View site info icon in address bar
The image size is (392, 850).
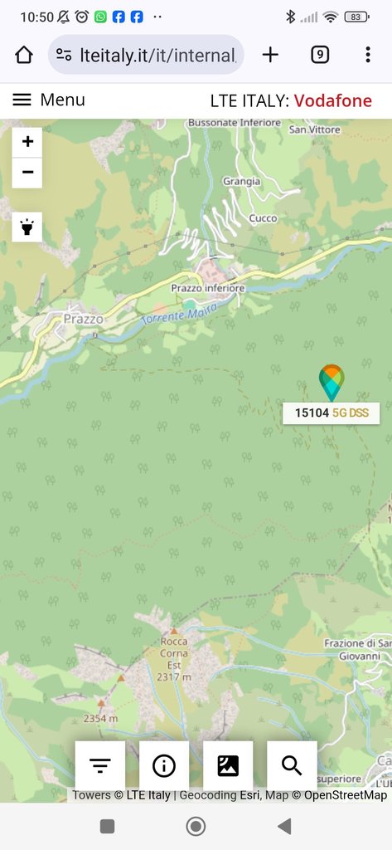coord(64,55)
